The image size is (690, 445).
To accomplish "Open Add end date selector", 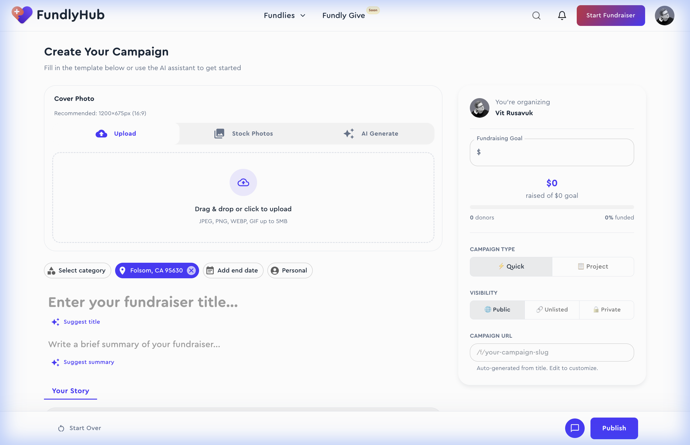I will coord(233,270).
